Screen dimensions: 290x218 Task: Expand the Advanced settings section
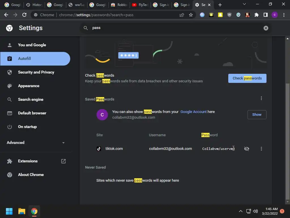click(x=35, y=142)
